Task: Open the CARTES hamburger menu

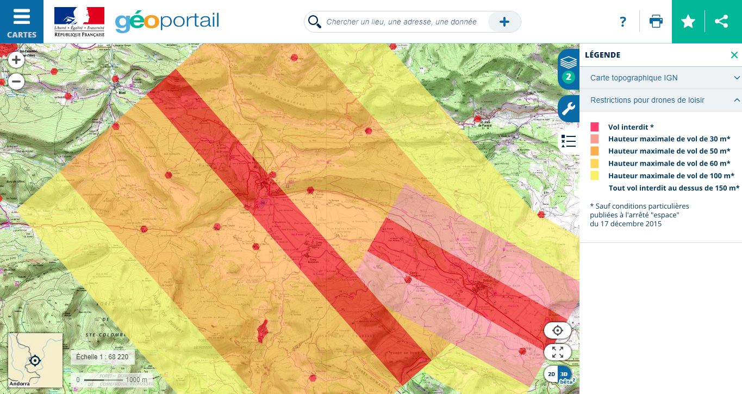Action: [x=22, y=22]
